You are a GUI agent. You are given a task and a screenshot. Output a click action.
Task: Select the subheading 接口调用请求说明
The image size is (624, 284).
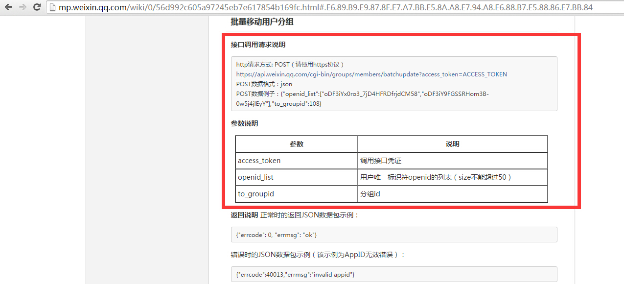click(258, 45)
